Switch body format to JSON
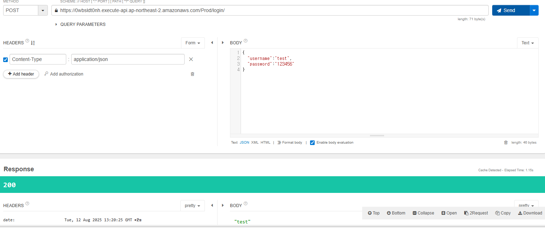 click(x=244, y=143)
